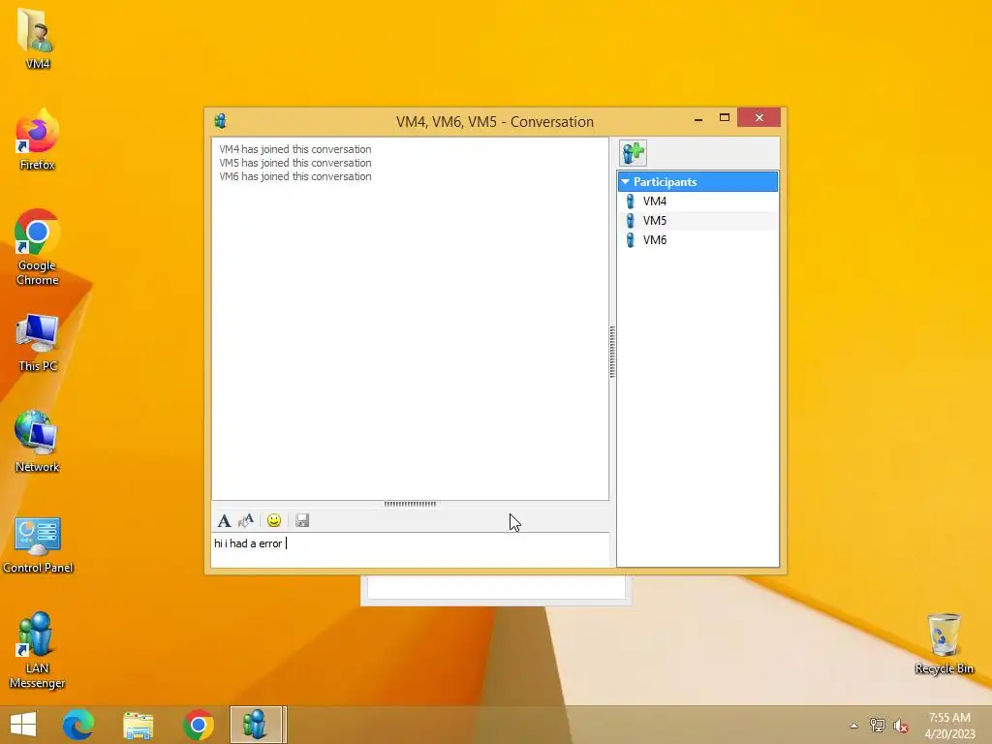Click the conversation window title icon
The width and height of the screenshot is (992, 744).
tap(220, 121)
